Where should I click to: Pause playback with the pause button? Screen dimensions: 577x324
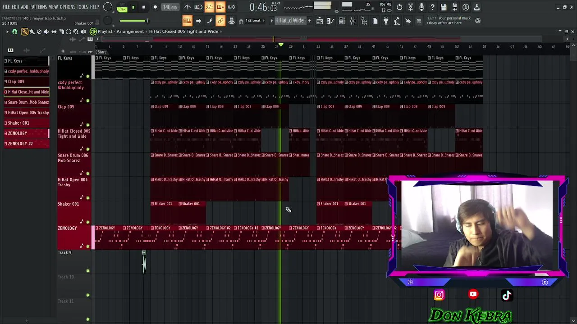[x=133, y=7]
